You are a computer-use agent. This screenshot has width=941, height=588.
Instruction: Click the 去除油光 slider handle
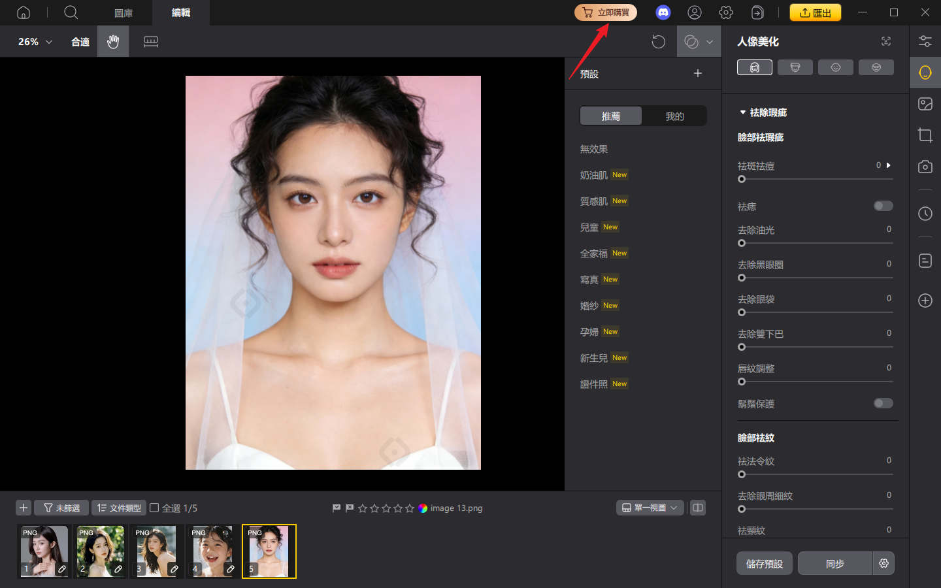(x=742, y=243)
